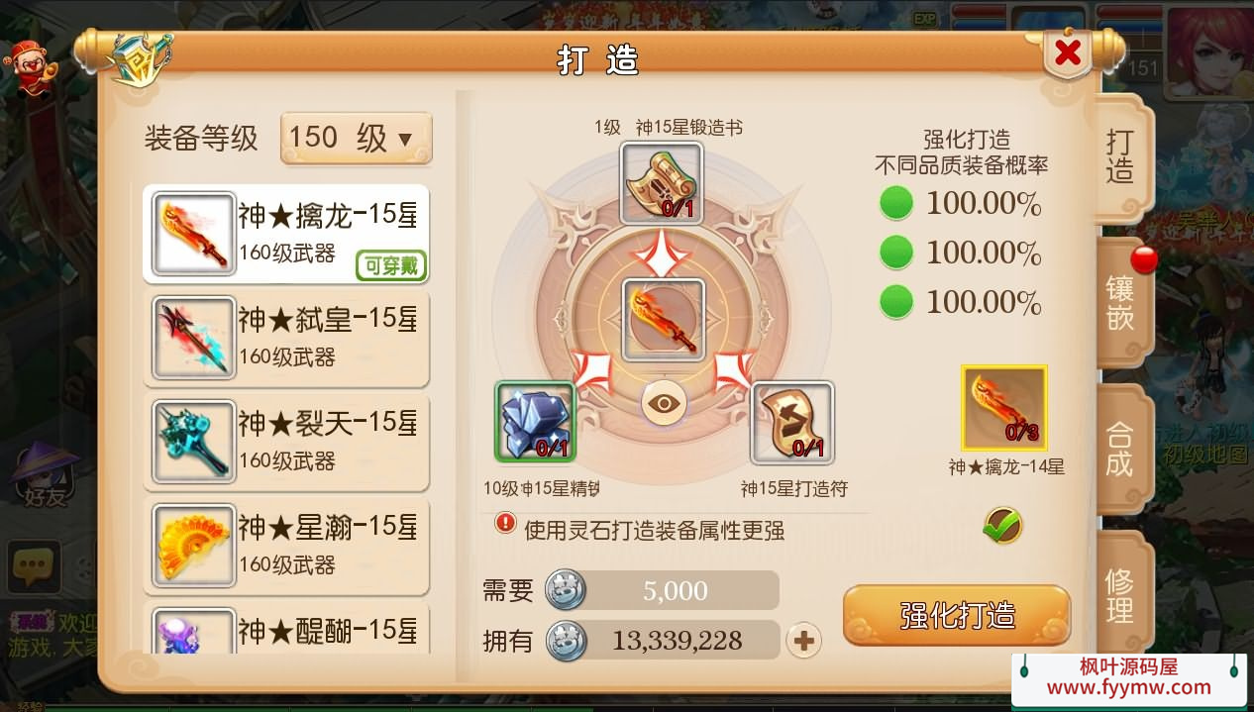Choose 神★裂天-15星 from the weapon list
The height and width of the screenshot is (712, 1254).
tap(287, 443)
